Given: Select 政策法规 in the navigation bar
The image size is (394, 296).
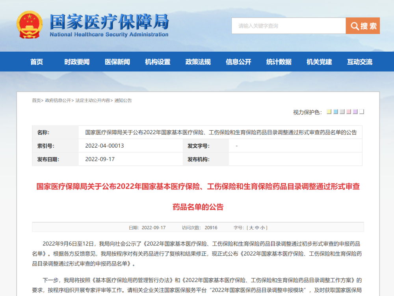Looking at the screenshot, I should point(198,62).
